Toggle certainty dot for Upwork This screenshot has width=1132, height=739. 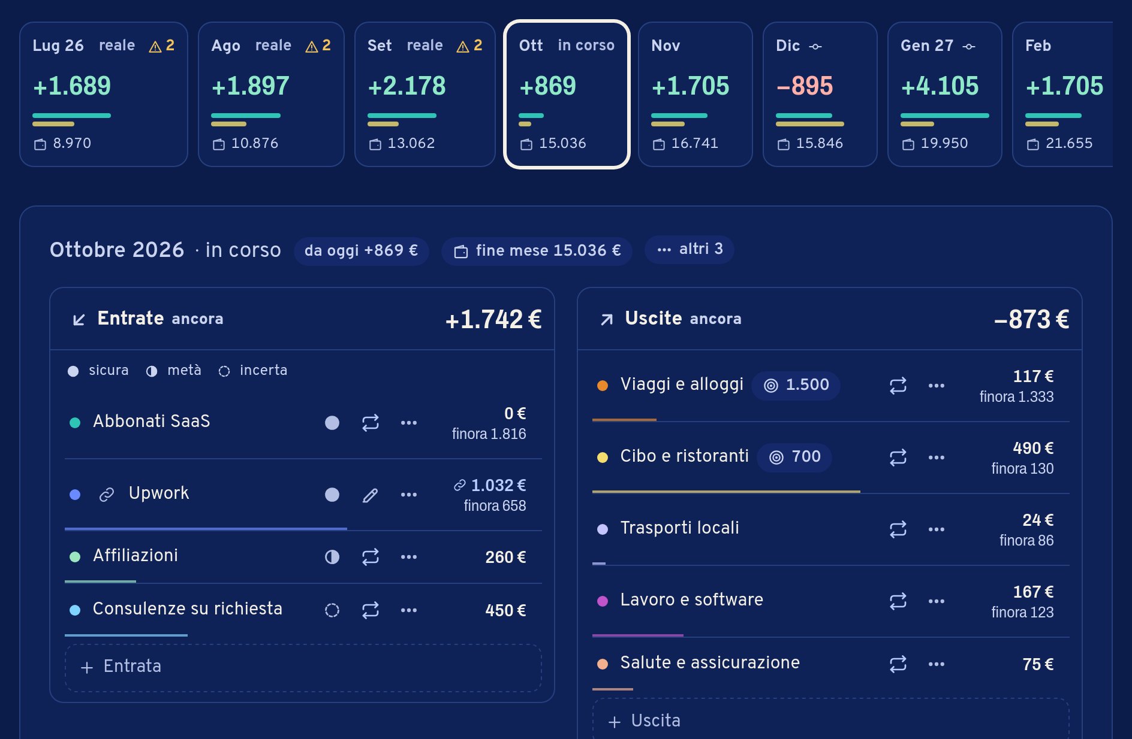click(332, 495)
